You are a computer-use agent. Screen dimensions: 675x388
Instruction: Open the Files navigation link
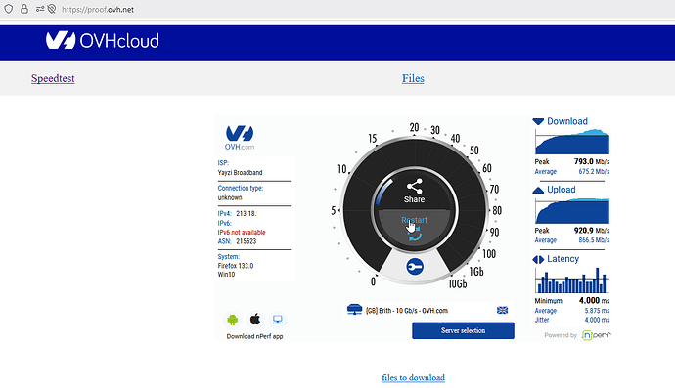tap(413, 78)
